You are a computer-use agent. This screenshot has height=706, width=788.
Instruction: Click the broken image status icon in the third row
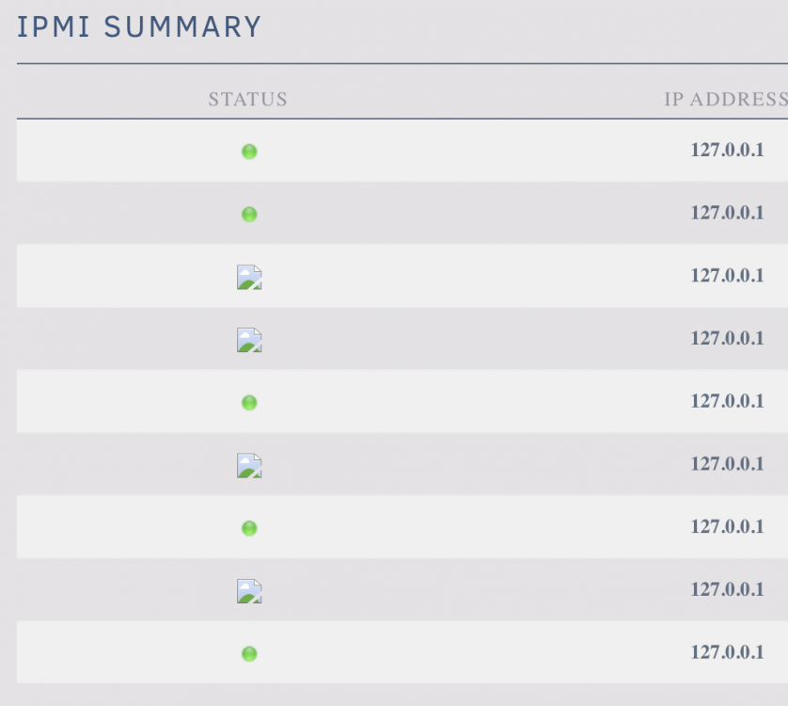[x=249, y=278]
